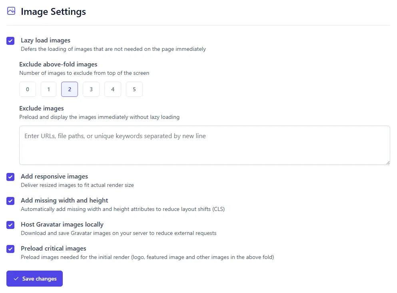Click 'Preload and display the images' description
This screenshot has width=397, height=293.
click(x=99, y=117)
